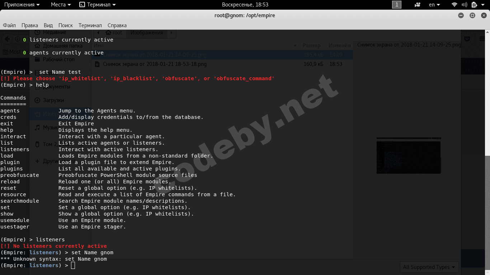Screen dimensions: 490x275
Task: Click the terminal prompt cursor on last line
Action: 73,265
